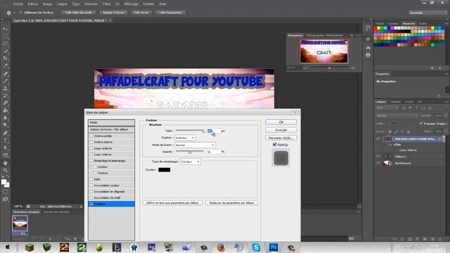This screenshot has width=450, height=253.
Task: Click the fx icon on the PAFADELCRAFT layer
Action: coord(439,139)
